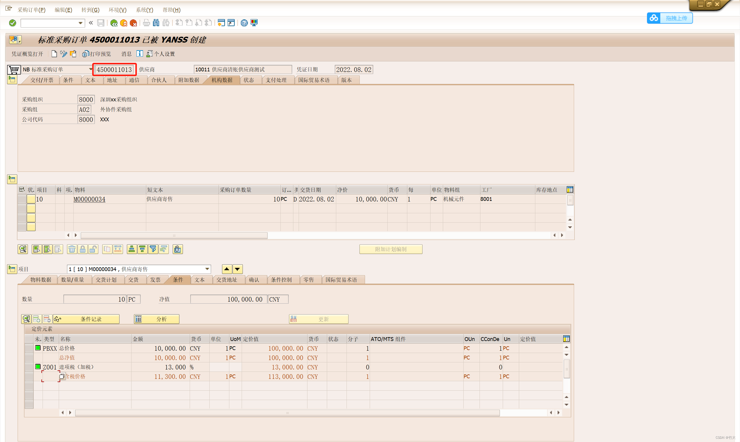Expand the item selection dropdown for M00000034
Screen dimensions: 740x442
pyautogui.click(x=207, y=269)
